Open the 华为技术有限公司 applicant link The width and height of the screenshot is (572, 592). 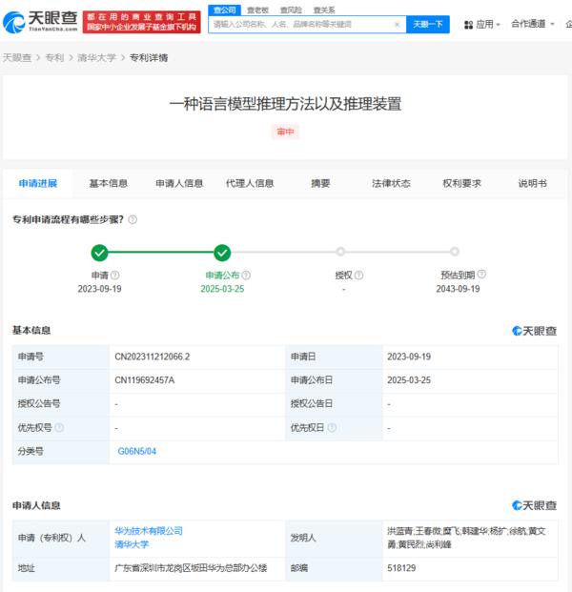pyautogui.click(x=150, y=531)
